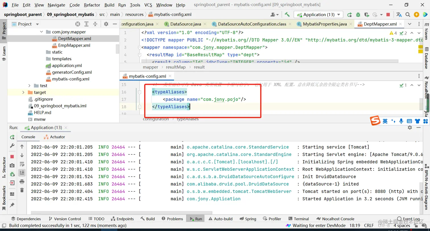The width and height of the screenshot is (430, 231).
Task: Toggle the pin tab icon in Run panel
Action: (x=12, y=205)
